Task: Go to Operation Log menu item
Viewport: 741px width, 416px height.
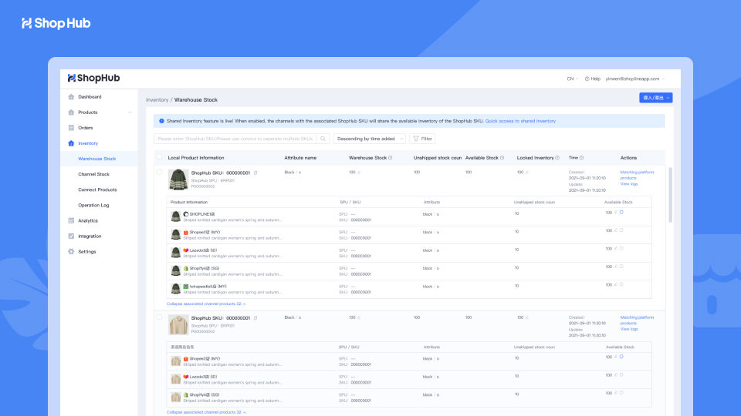Action: [93, 205]
